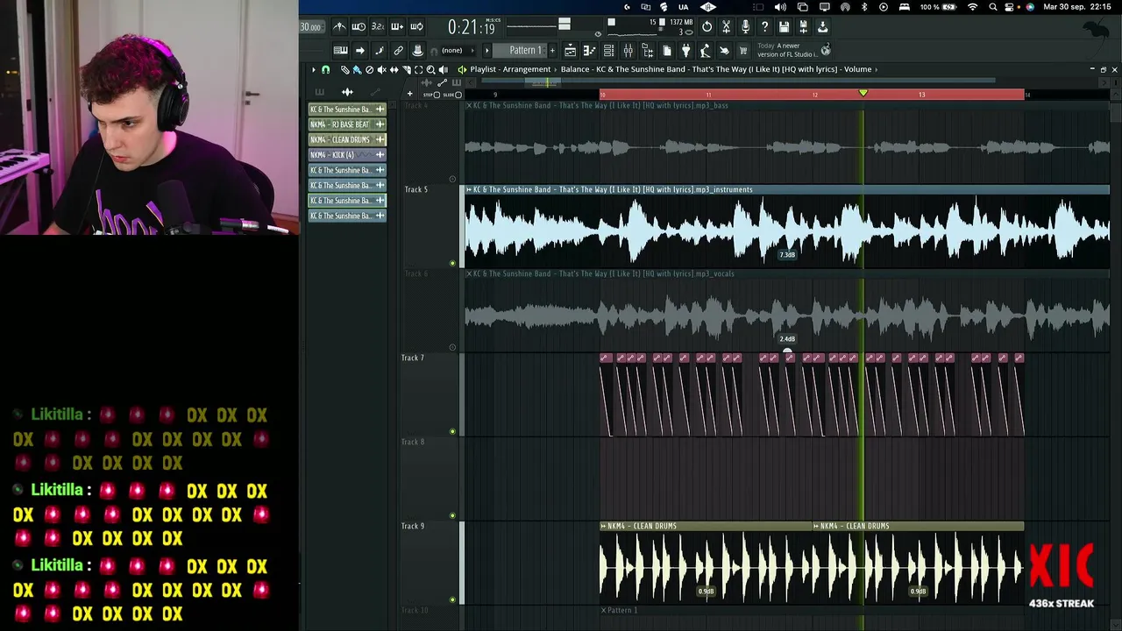This screenshot has width=1122, height=631.
Task: Toggle the recording countdown (3.2.1) button
Action: (x=378, y=26)
